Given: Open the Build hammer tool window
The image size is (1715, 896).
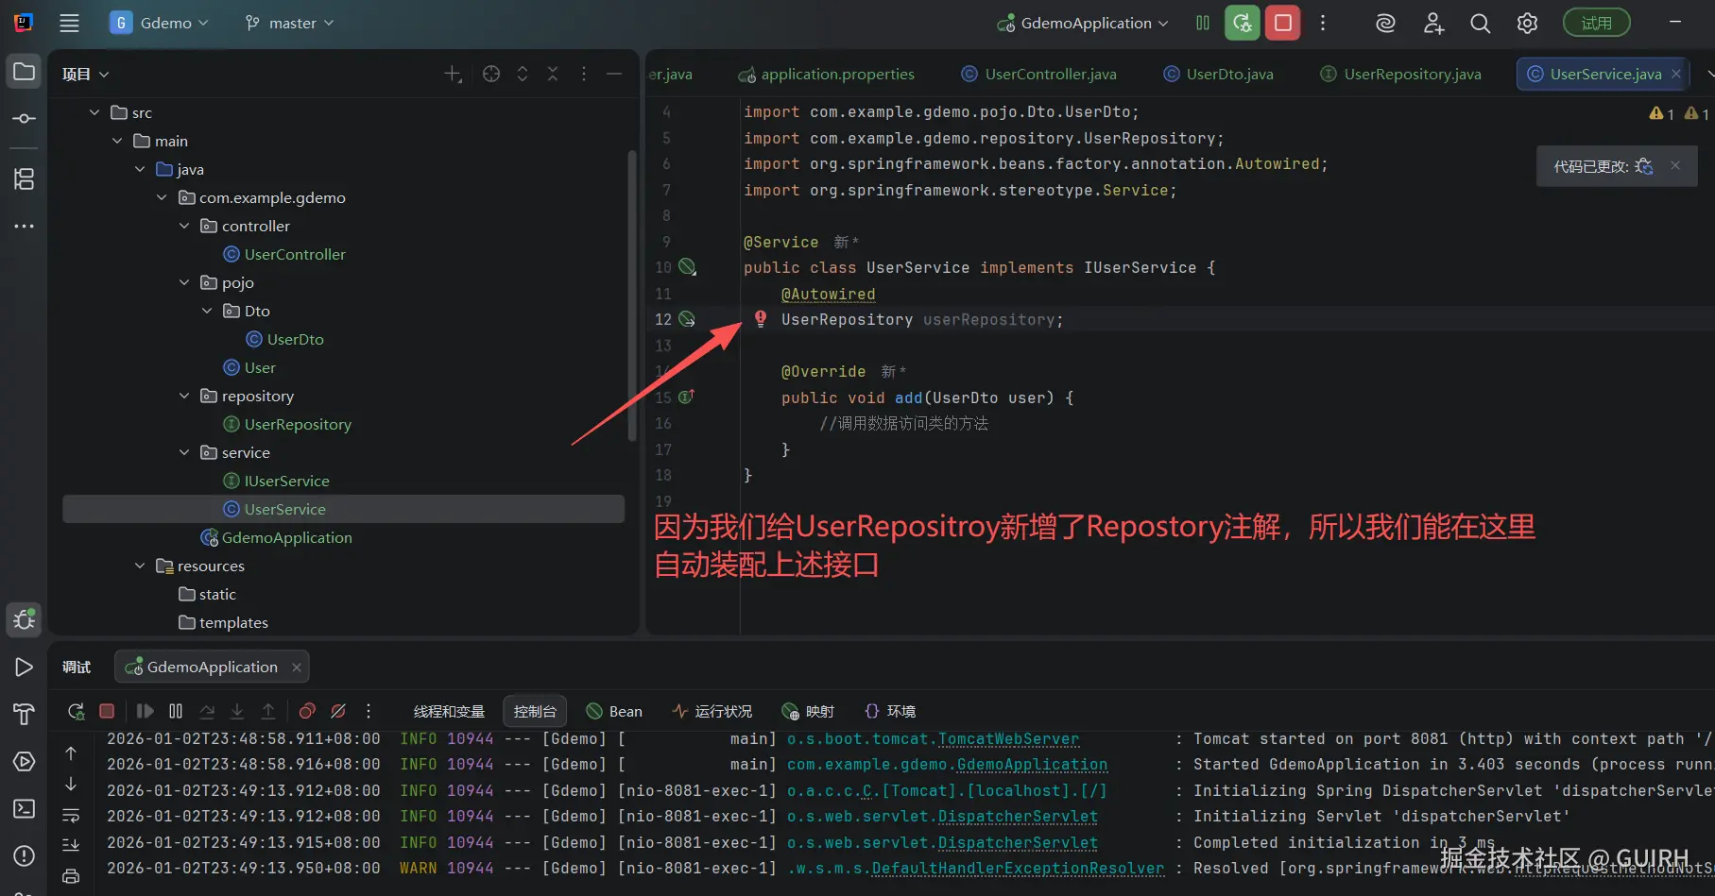Looking at the screenshot, I should coord(25,715).
